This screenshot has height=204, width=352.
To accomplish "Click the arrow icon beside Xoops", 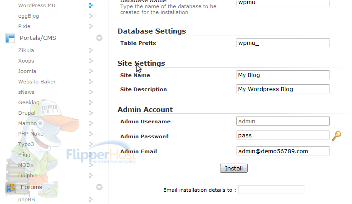I will click(x=91, y=61).
